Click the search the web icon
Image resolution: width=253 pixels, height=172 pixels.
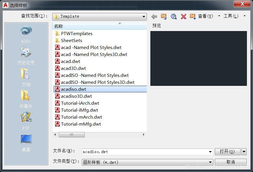click(x=173, y=16)
